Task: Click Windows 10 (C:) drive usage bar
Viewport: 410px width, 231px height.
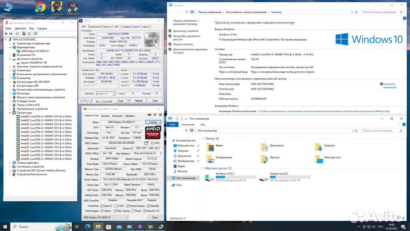Action: (236, 177)
